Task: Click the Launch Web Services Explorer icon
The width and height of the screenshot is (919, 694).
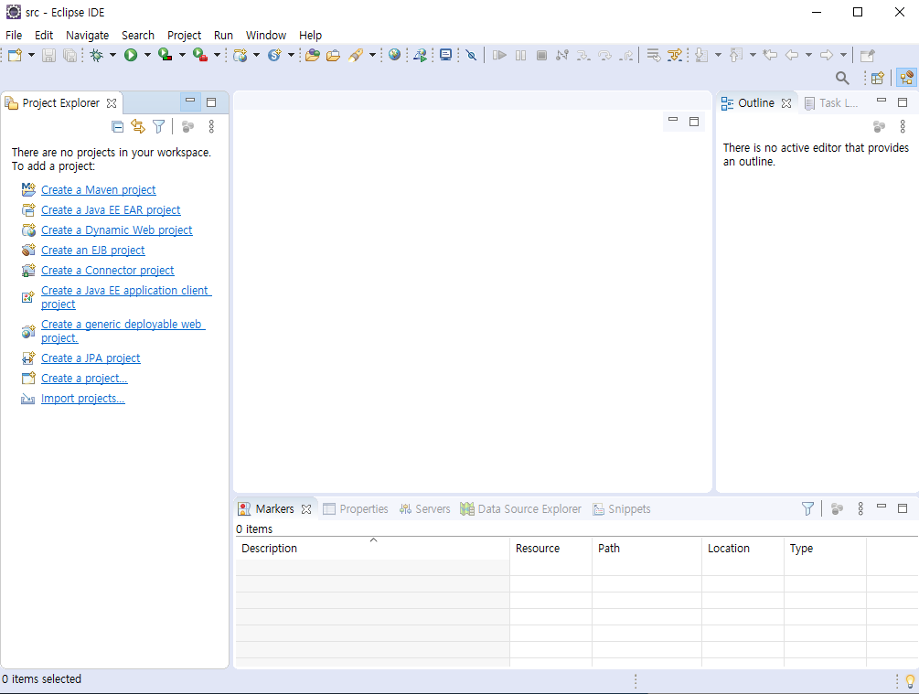Action: (x=421, y=55)
